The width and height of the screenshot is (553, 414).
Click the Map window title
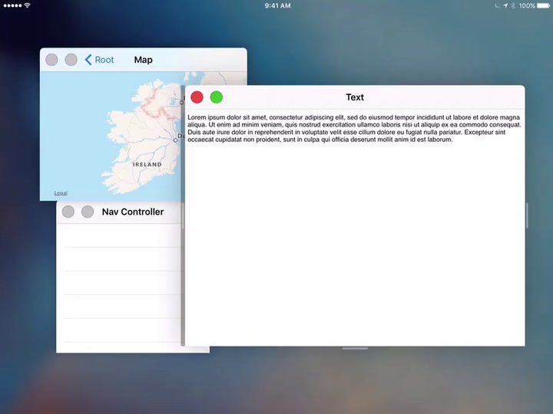pyautogui.click(x=143, y=60)
